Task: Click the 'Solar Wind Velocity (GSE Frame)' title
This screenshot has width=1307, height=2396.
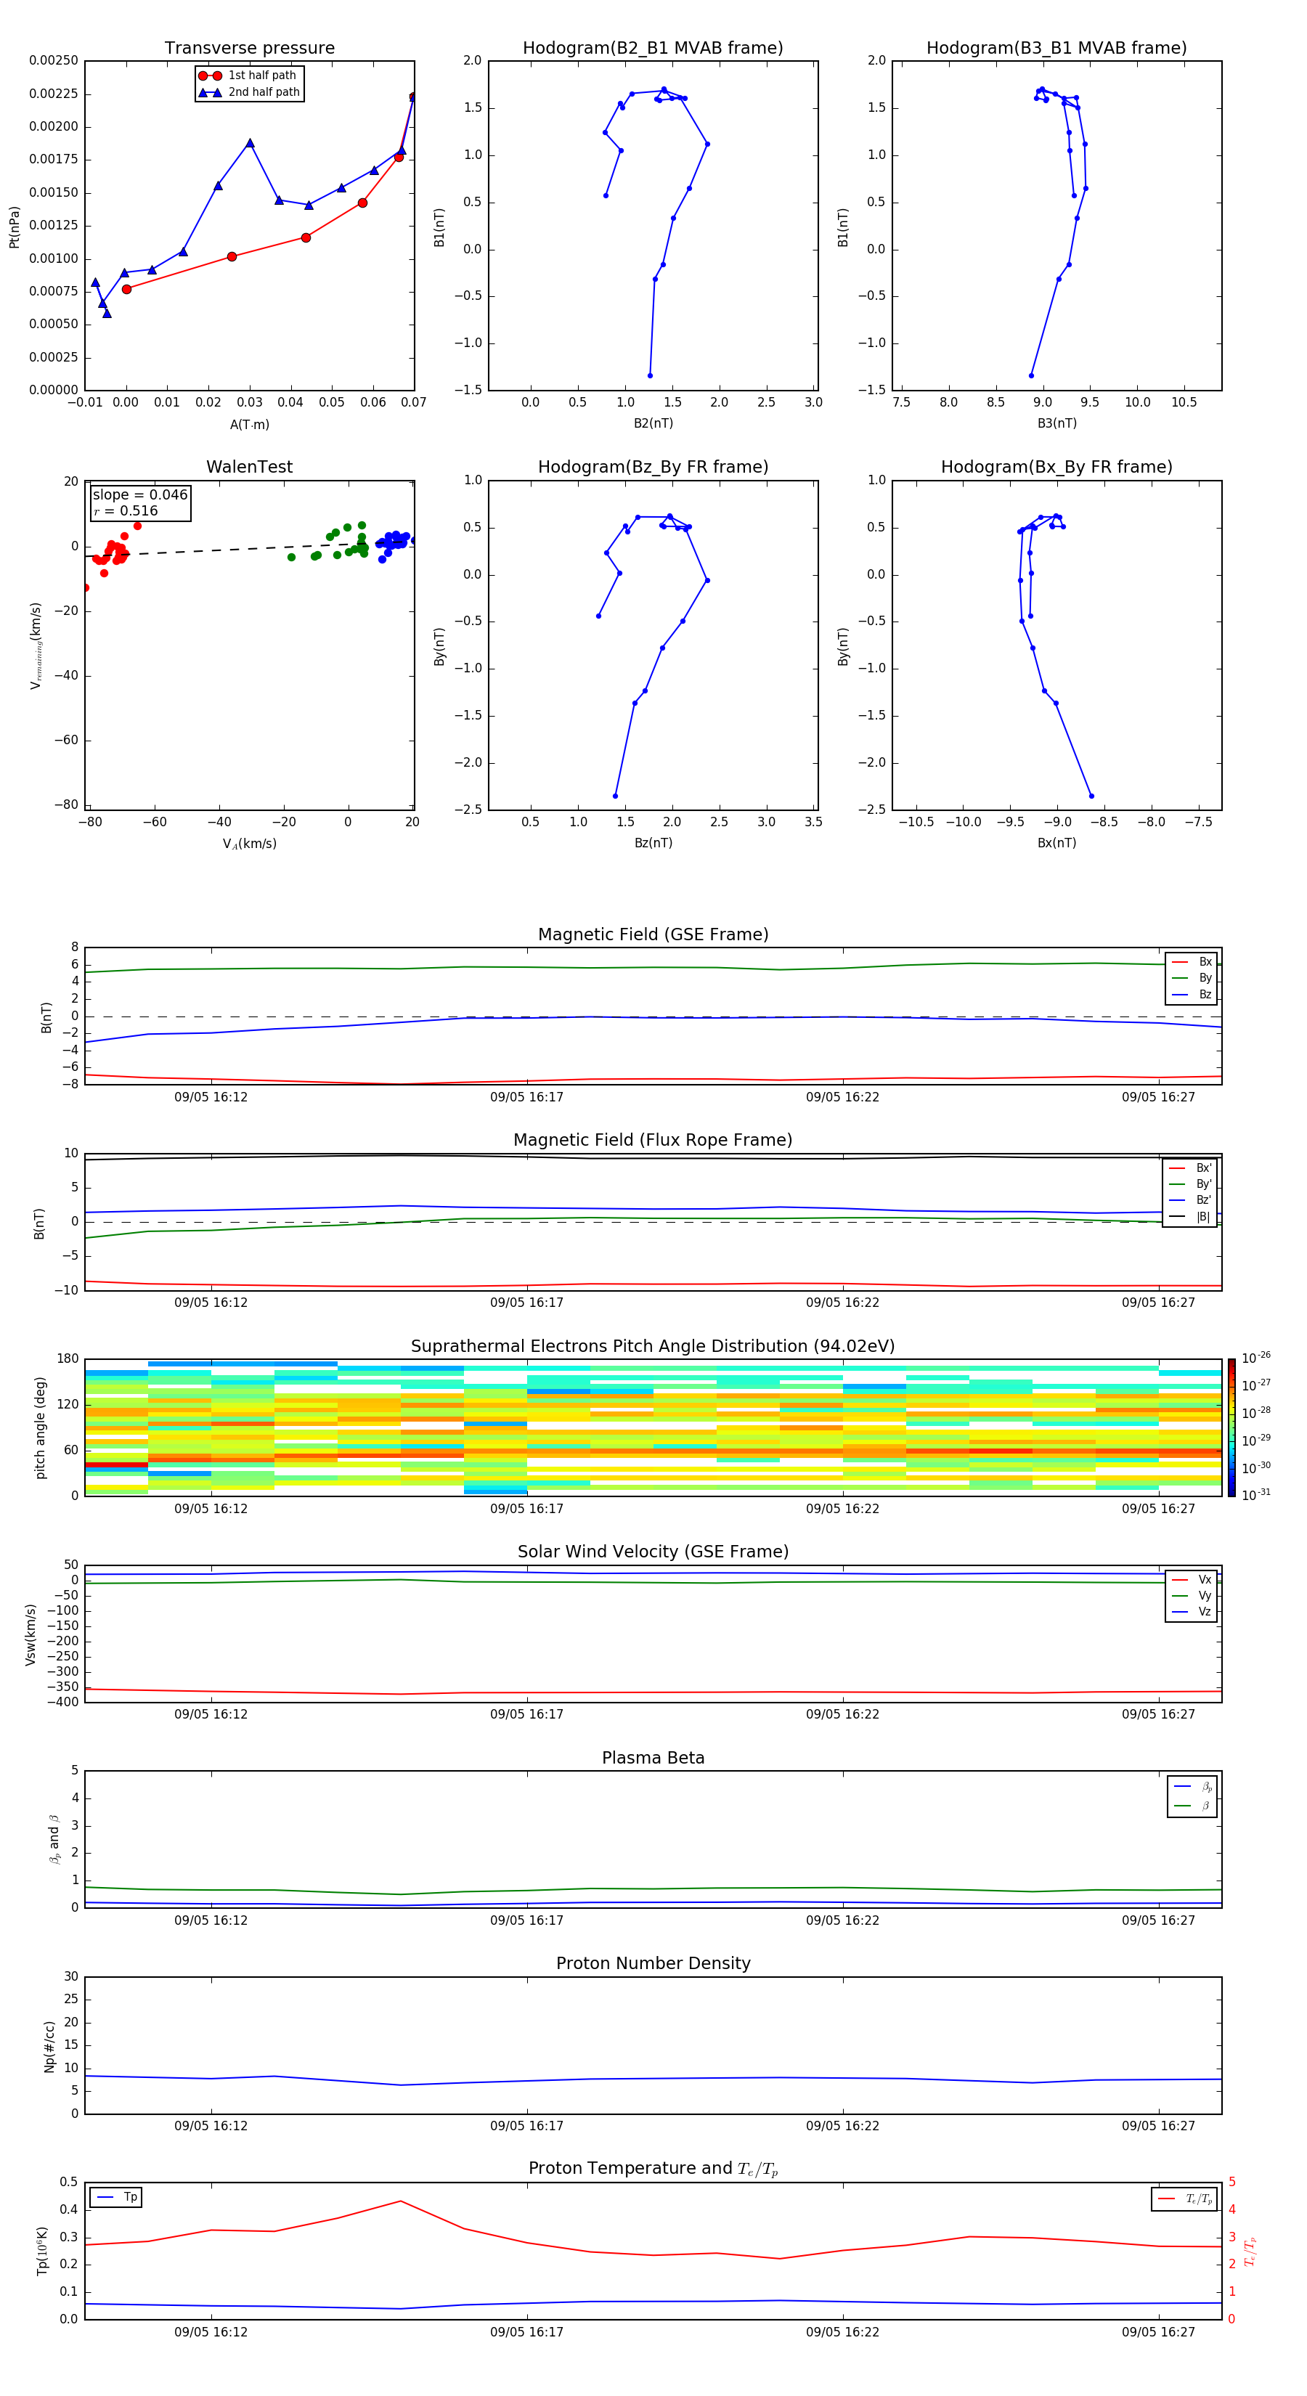Action: click(x=653, y=1552)
